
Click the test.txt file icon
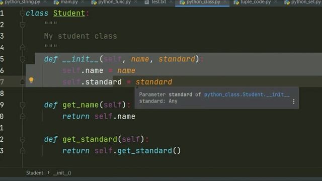[146, 2]
